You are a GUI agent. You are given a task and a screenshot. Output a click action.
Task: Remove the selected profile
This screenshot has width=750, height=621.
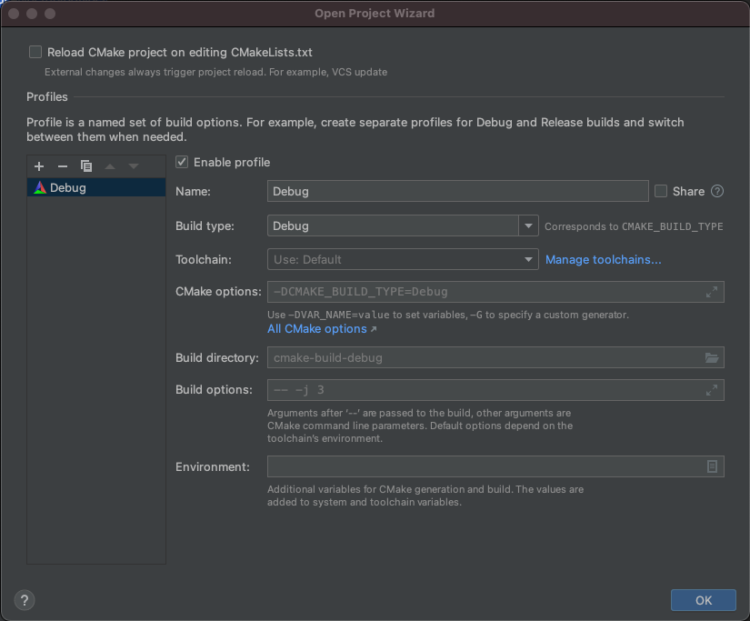[x=63, y=166]
